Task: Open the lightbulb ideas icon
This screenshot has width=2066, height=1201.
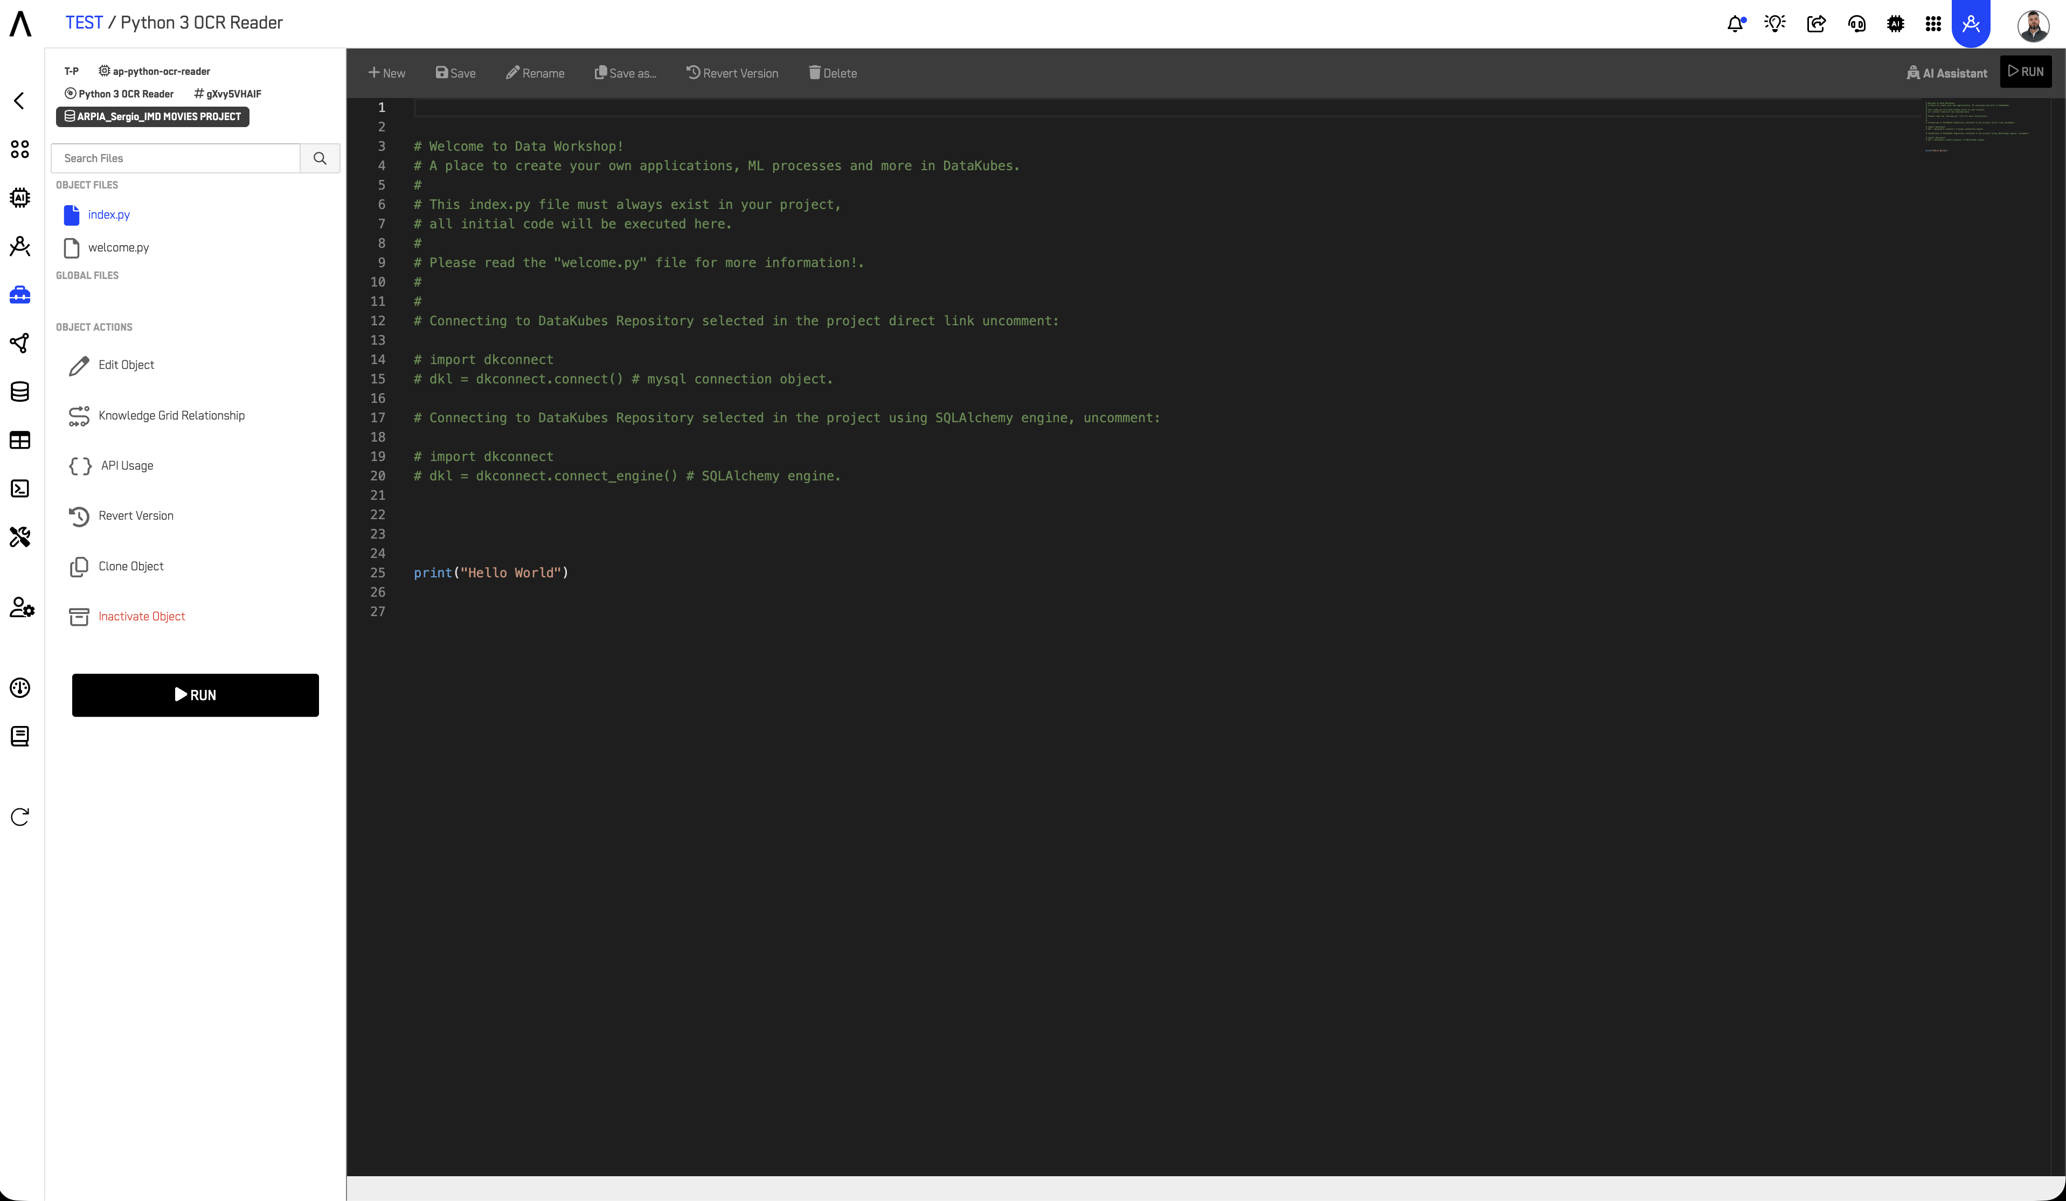Action: (x=1775, y=24)
